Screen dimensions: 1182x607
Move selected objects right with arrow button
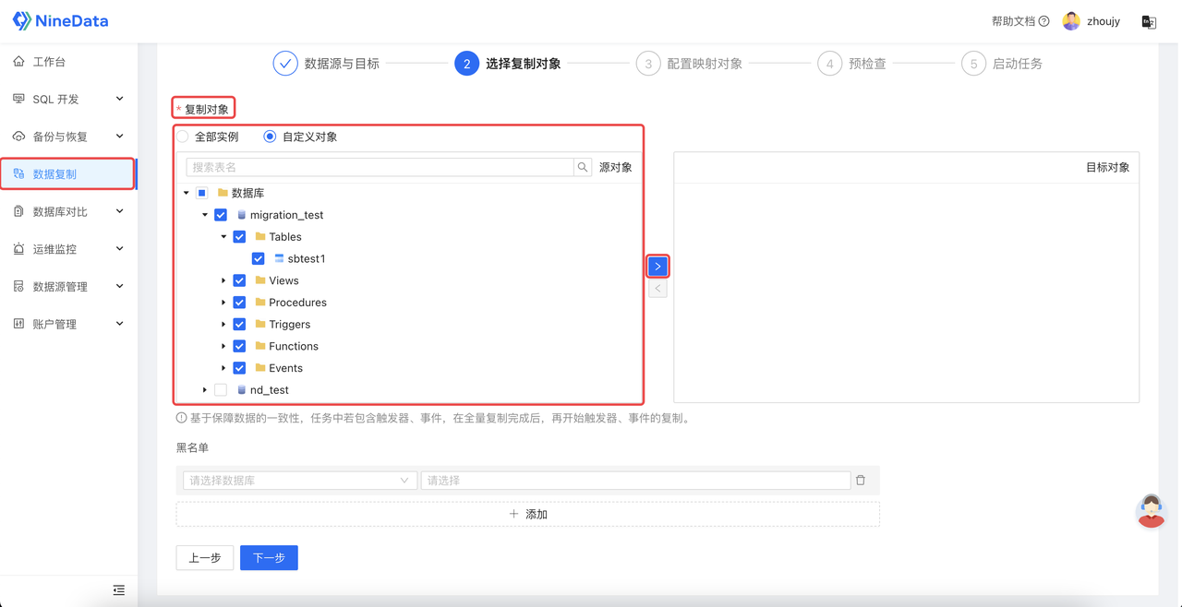(657, 267)
